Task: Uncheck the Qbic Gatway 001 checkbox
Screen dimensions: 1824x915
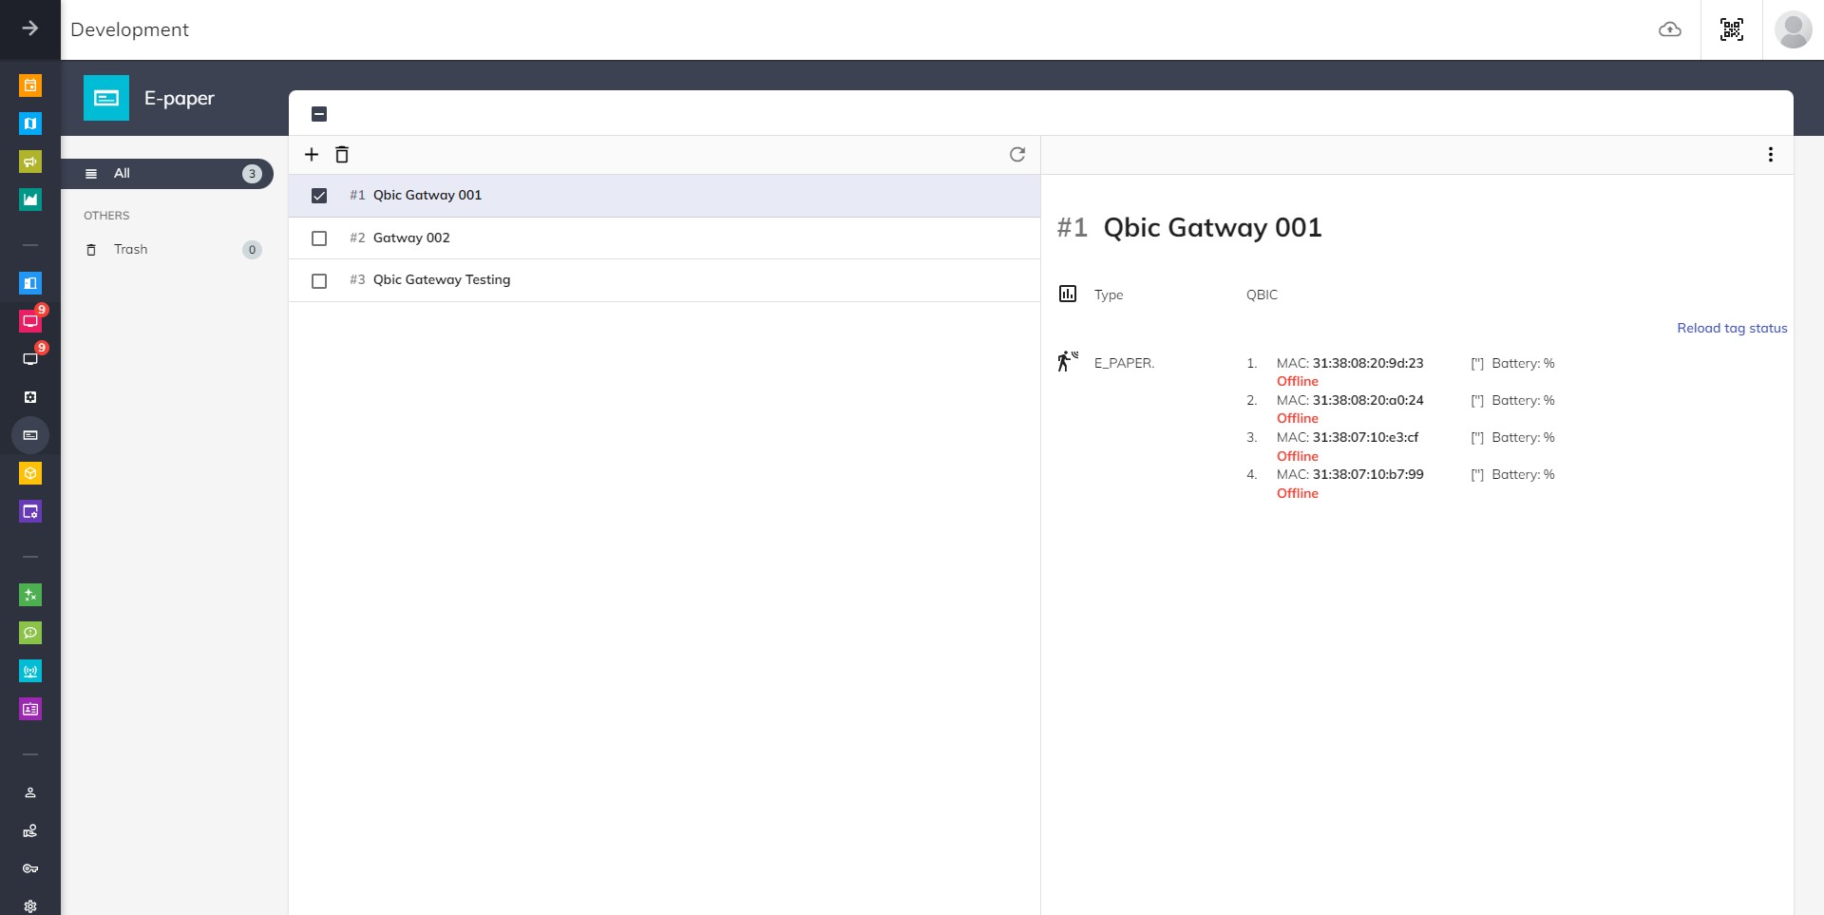Action: [319, 196]
